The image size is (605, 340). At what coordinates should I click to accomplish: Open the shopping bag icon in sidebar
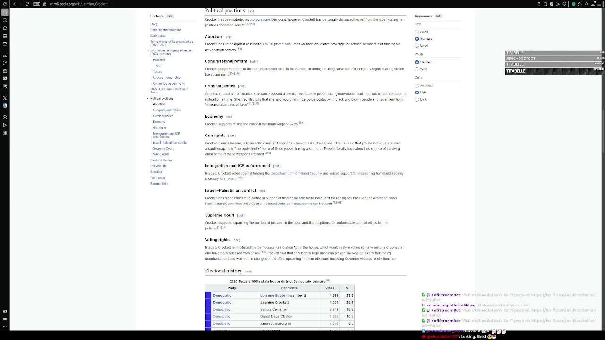coord(5,43)
